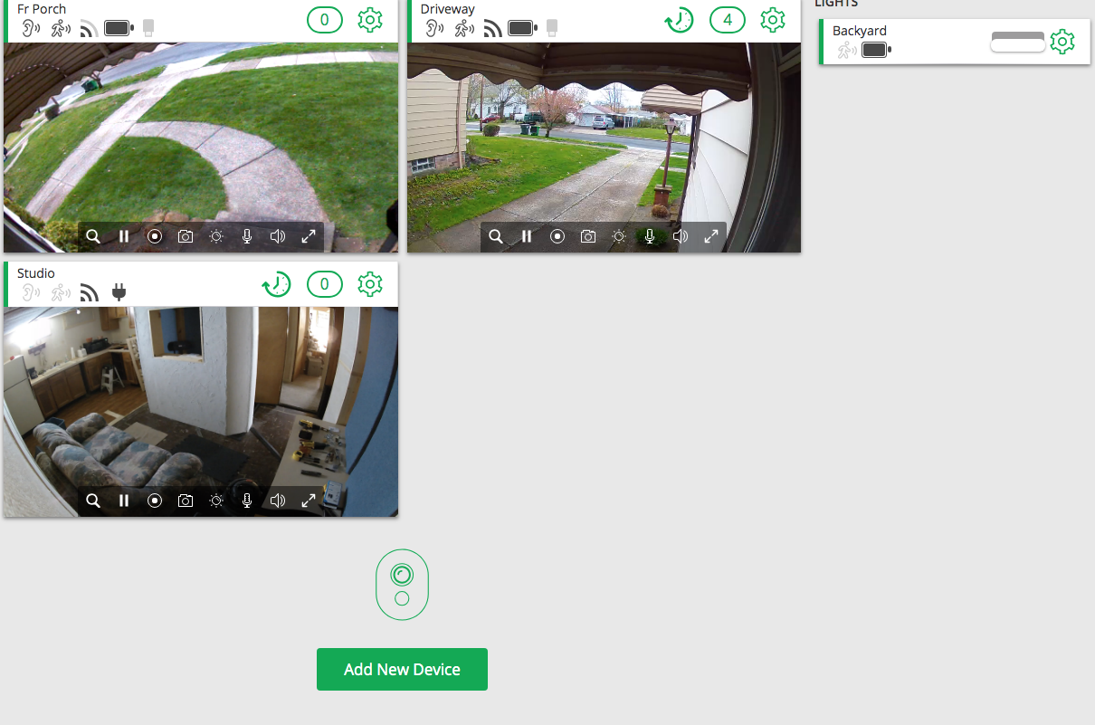Open settings for the Driveway camera
Screen dimensions: 1095x725
pyautogui.click(x=772, y=19)
